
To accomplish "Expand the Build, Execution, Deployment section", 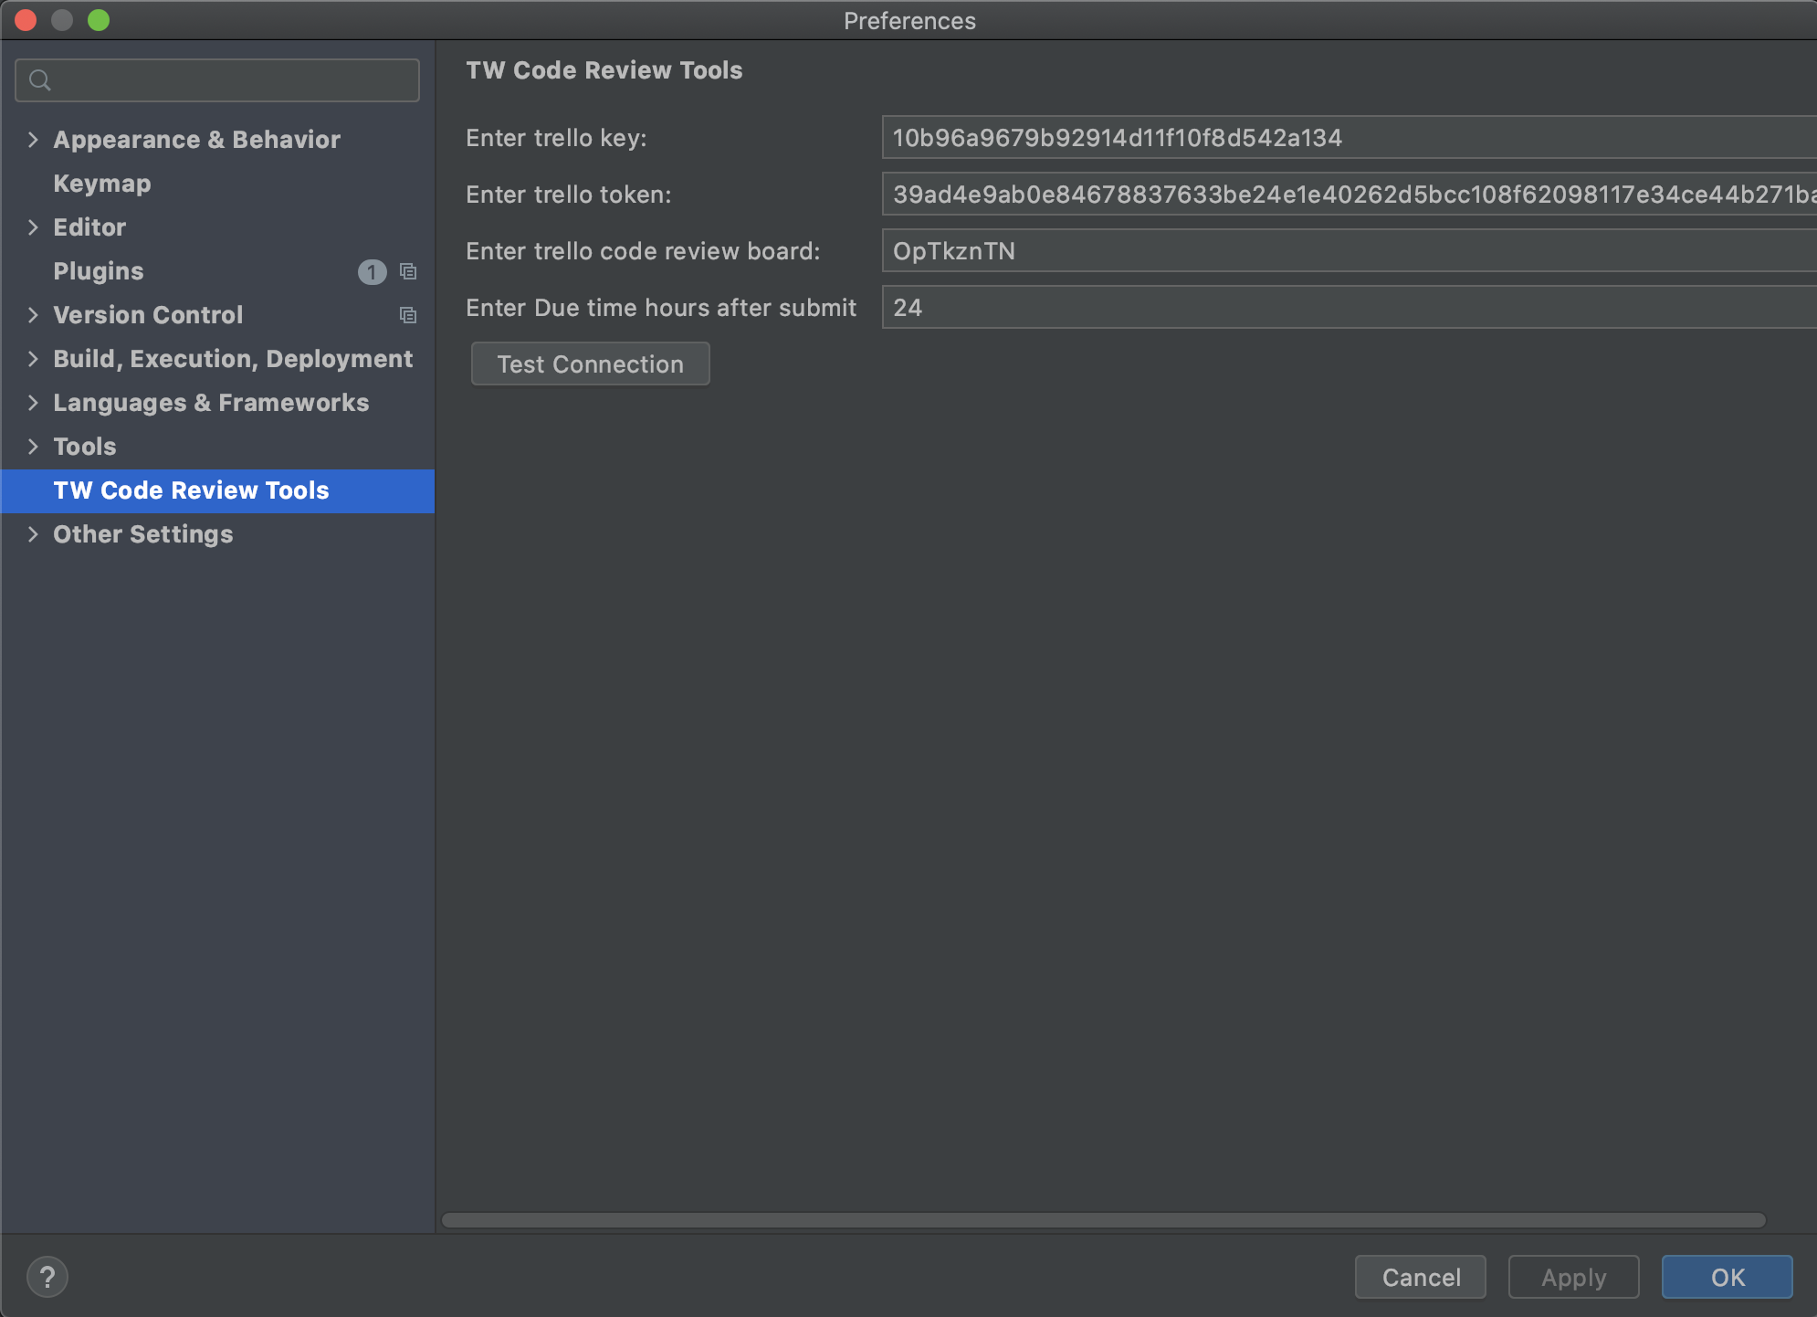I will [x=31, y=359].
